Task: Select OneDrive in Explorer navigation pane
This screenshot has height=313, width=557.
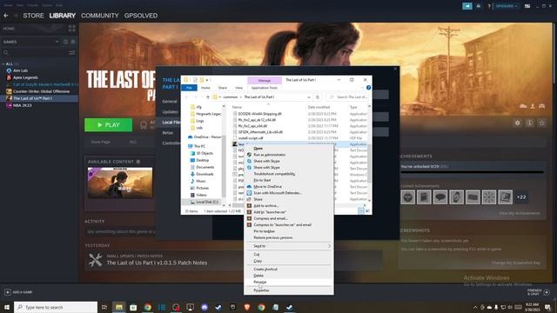Action: click(x=205, y=137)
